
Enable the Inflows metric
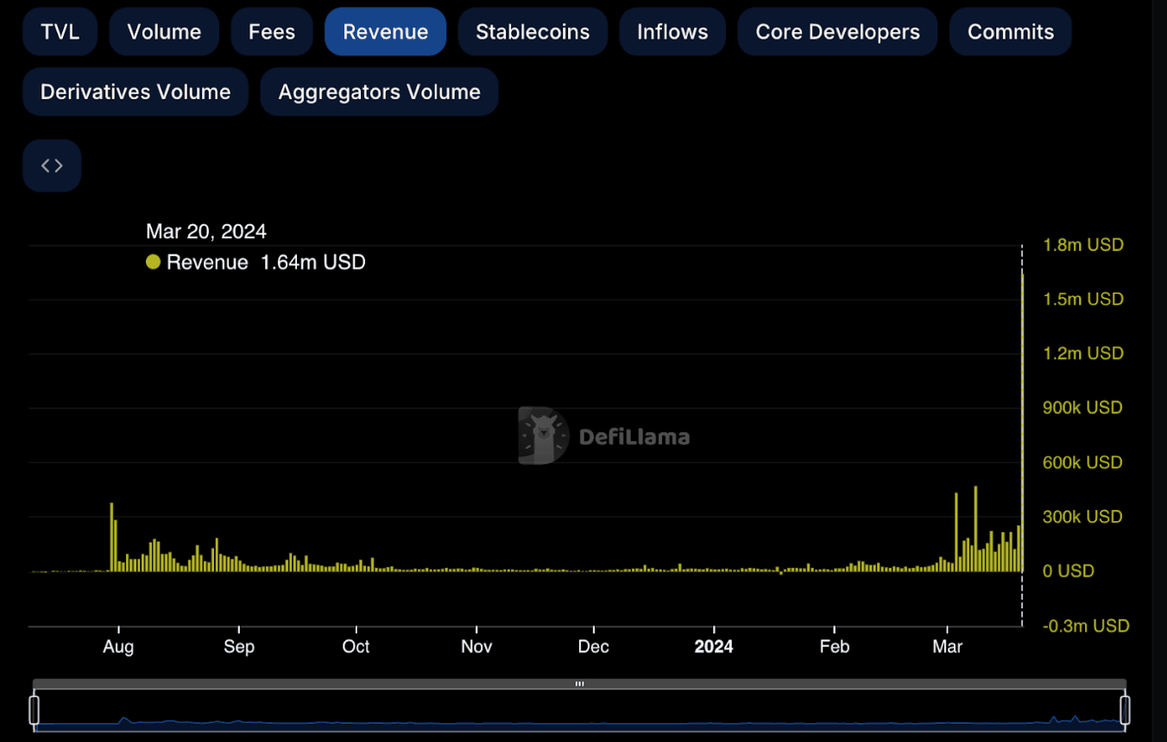672,32
